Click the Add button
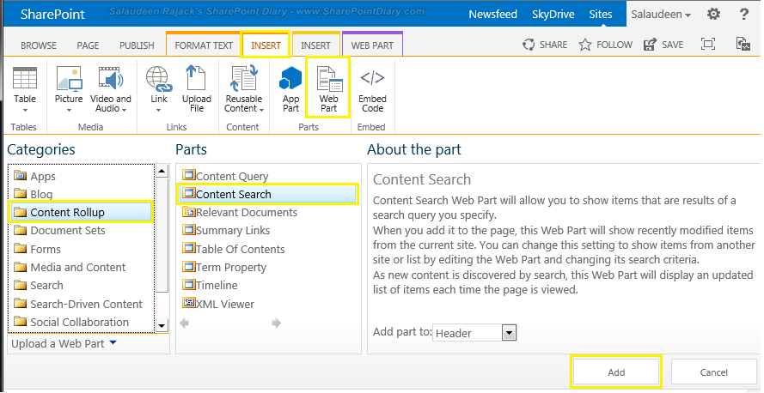The height and width of the screenshot is (393, 764). click(616, 372)
